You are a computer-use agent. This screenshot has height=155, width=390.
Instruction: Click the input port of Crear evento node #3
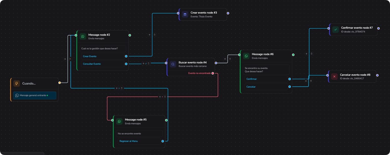tap(178, 13)
